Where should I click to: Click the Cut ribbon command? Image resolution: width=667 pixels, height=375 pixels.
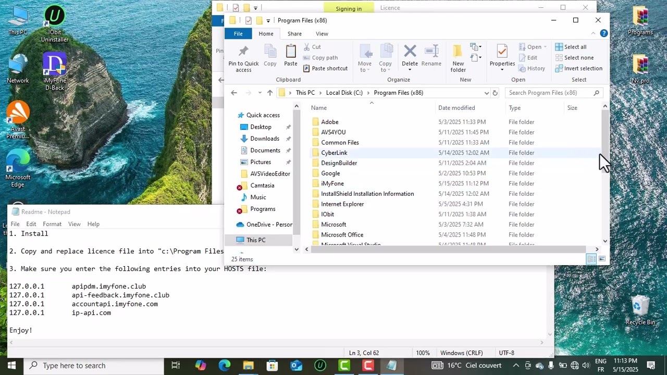coord(312,47)
